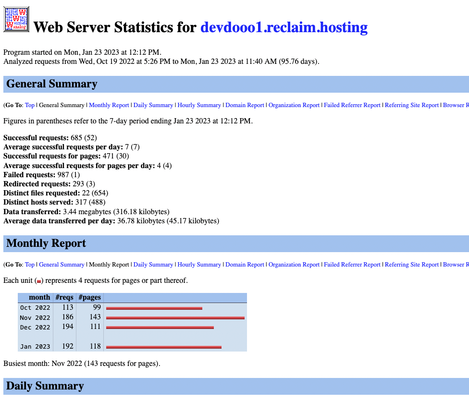The height and width of the screenshot is (401, 469).
Task: Open Hourly Summary link under General Summary heading
Action: point(199,105)
